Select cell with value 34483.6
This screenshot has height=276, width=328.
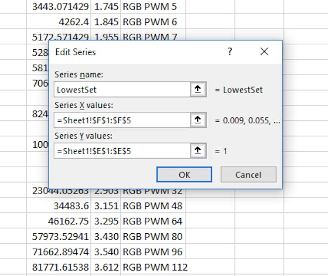[x=59, y=206]
